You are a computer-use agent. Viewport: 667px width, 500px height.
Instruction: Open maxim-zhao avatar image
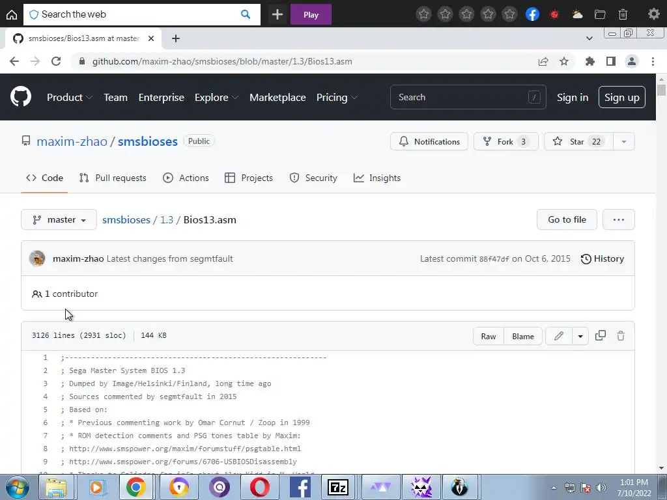[37, 258]
